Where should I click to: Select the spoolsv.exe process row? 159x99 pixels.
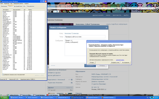(x=17, y=52)
